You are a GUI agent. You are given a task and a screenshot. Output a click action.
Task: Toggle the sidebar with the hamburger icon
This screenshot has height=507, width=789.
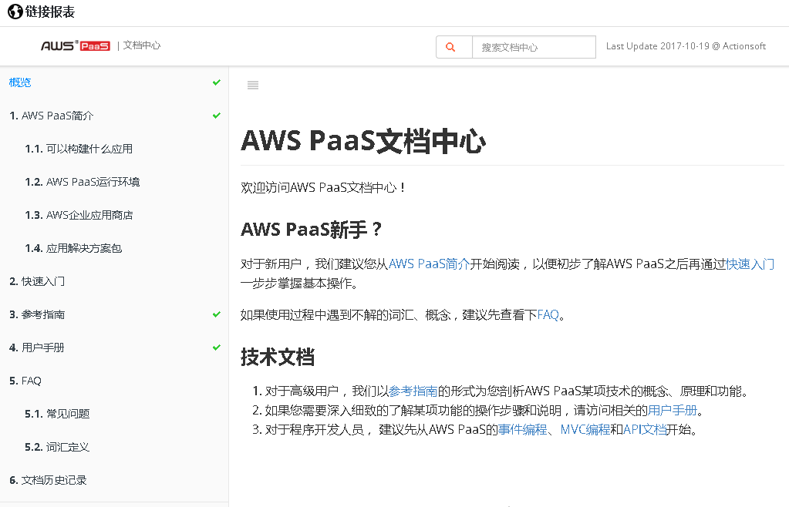tap(253, 85)
